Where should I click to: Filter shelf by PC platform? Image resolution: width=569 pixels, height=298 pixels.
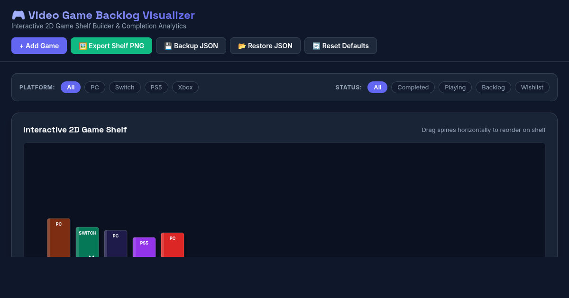click(x=95, y=88)
